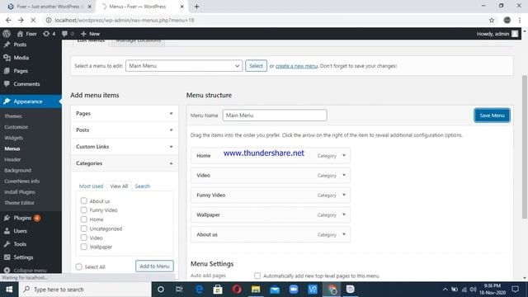Enable automatically add new top-level pages

coord(257,276)
